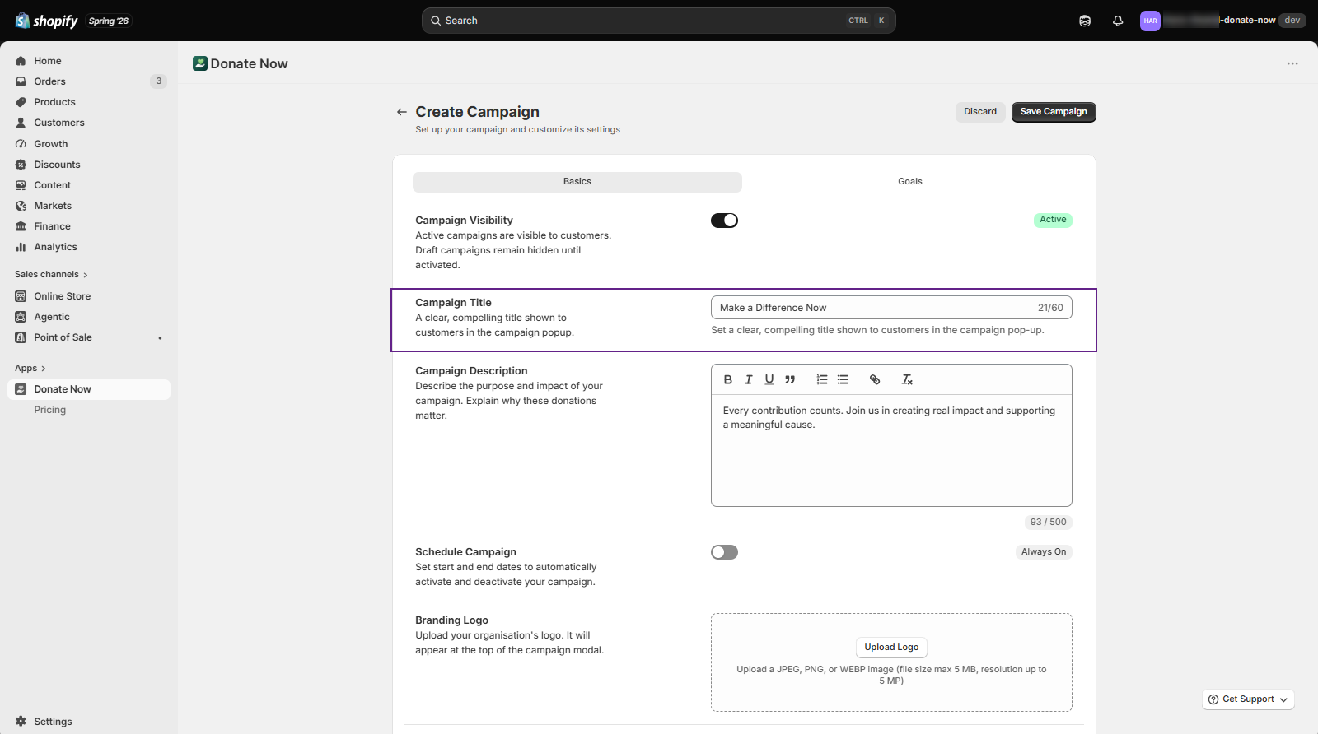The height and width of the screenshot is (734, 1318).
Task: Click the 93 / 500 character counter
Action: click(x=1048, y=523)
